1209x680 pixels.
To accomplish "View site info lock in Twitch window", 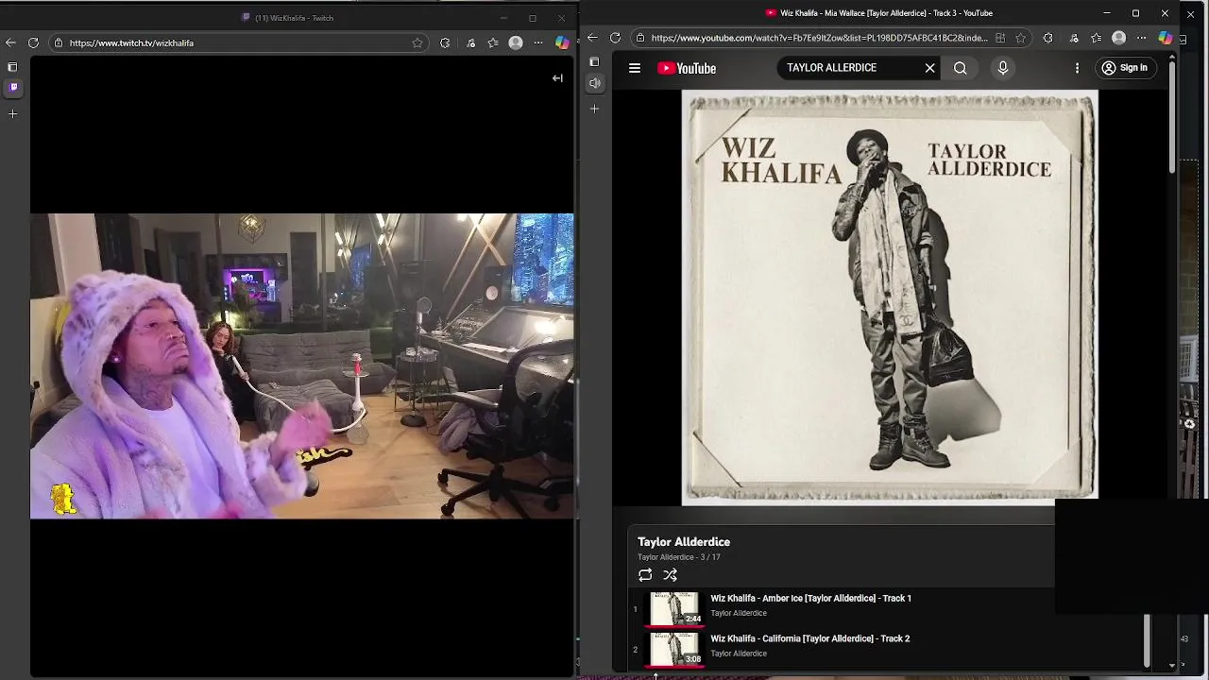I will point(59,42).
